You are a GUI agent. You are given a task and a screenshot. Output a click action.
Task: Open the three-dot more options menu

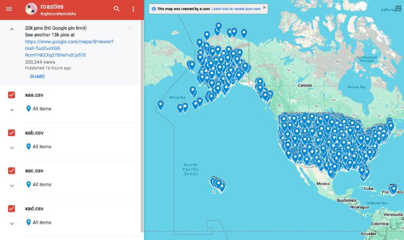[133, 9]
